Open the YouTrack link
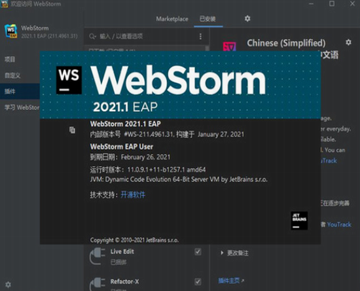The width and height of the screenshot is (360, 291). (x=339, y=224)
